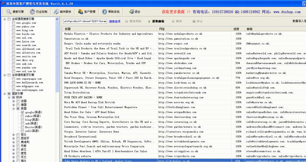Check the www.bing.com search engine box
The image size is (306, 162).
tap(14, 30)
